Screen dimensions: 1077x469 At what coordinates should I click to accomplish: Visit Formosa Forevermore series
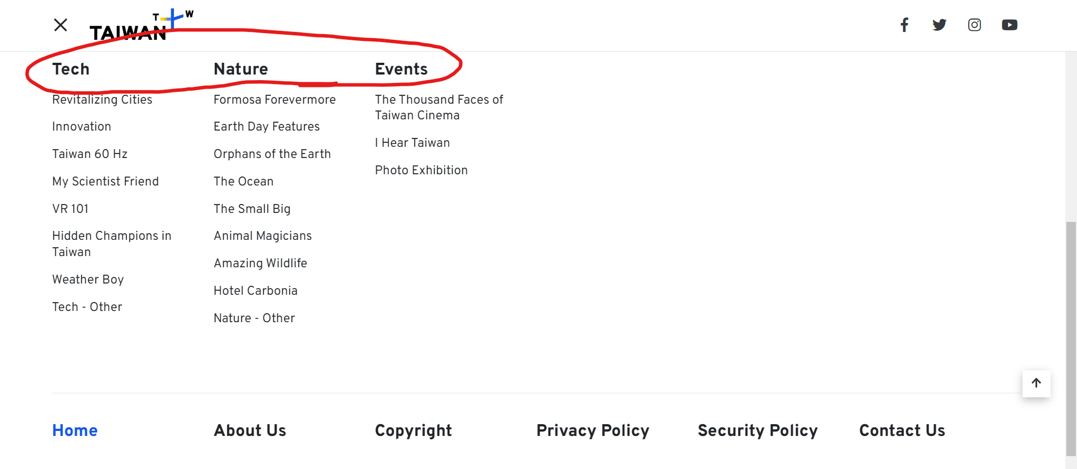pyautogui.click(x=275, y=99)
